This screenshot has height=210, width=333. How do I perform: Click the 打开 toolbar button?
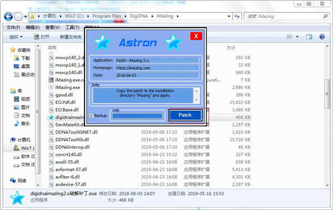pyautogui.click(x=42, y=37)
